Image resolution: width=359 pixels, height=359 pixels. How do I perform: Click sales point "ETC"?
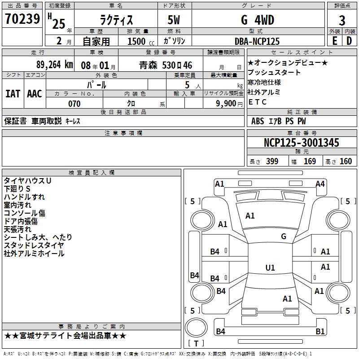(258, 102)
